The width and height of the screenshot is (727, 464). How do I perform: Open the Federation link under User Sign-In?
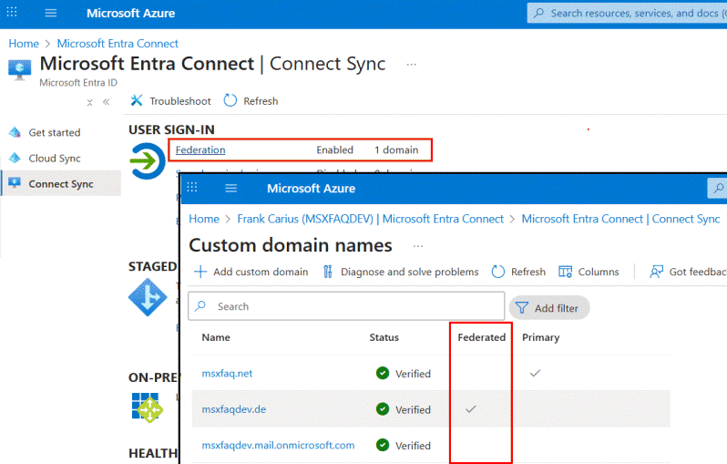point(200,150)
